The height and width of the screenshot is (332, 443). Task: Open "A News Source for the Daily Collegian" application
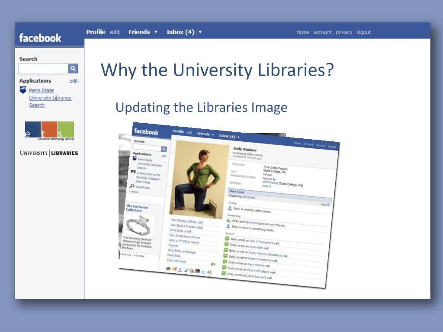[148, 178]
